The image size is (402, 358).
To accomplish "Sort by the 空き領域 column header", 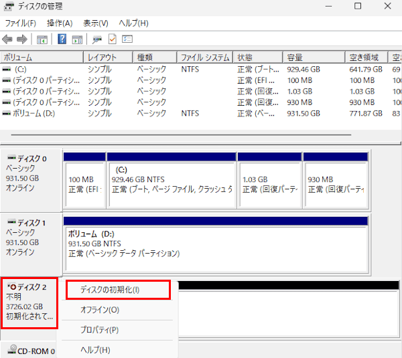I will tap(366, 57).
